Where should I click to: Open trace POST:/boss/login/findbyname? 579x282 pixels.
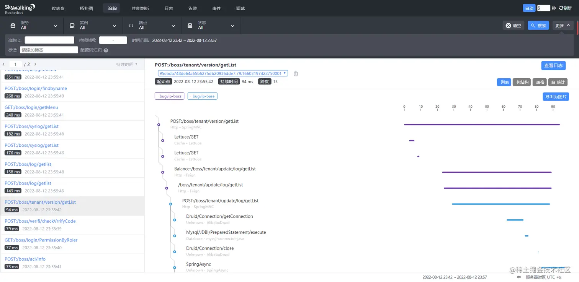36,88
